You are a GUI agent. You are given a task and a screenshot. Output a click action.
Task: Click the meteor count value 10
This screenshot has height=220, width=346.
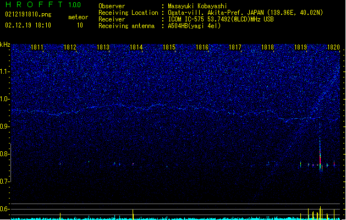(x=80, y=25)
